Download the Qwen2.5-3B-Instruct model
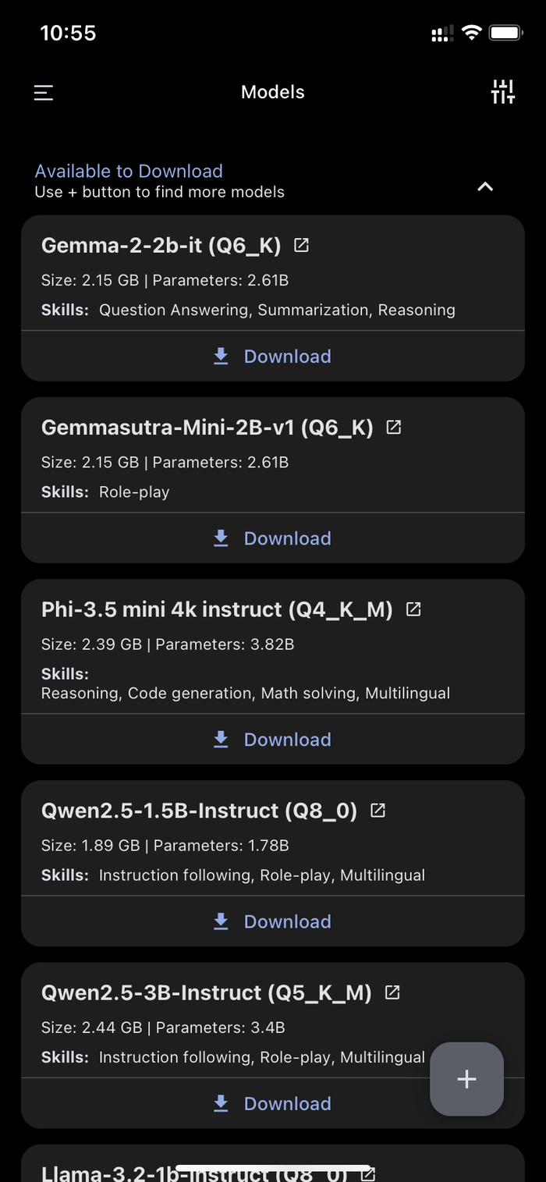The width and height of the screenshot is (546, 1182). tap(272, 1103)
